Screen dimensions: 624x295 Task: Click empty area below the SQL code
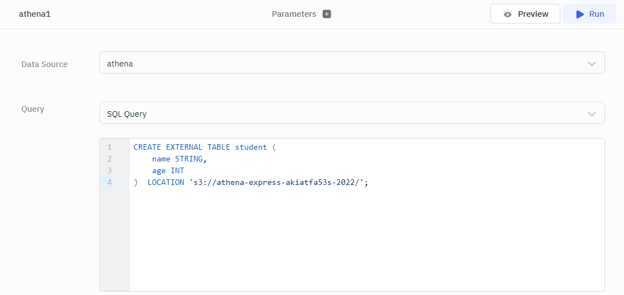tap(363, 240)
